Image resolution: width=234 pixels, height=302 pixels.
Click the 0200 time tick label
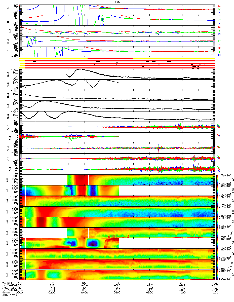(x=52, y=293)
